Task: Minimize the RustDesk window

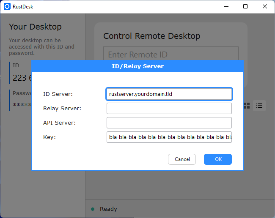Action: (x=226, y=7)
